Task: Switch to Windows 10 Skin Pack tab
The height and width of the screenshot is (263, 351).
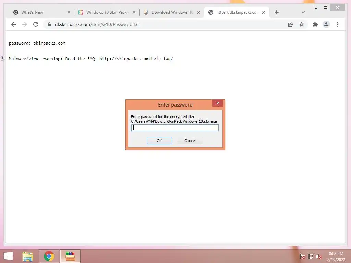Action: tap(107, 12)
